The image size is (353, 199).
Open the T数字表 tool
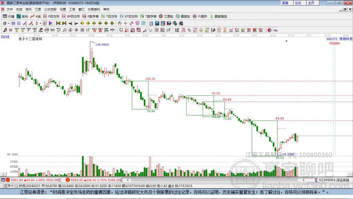click(x=148, y=16)
